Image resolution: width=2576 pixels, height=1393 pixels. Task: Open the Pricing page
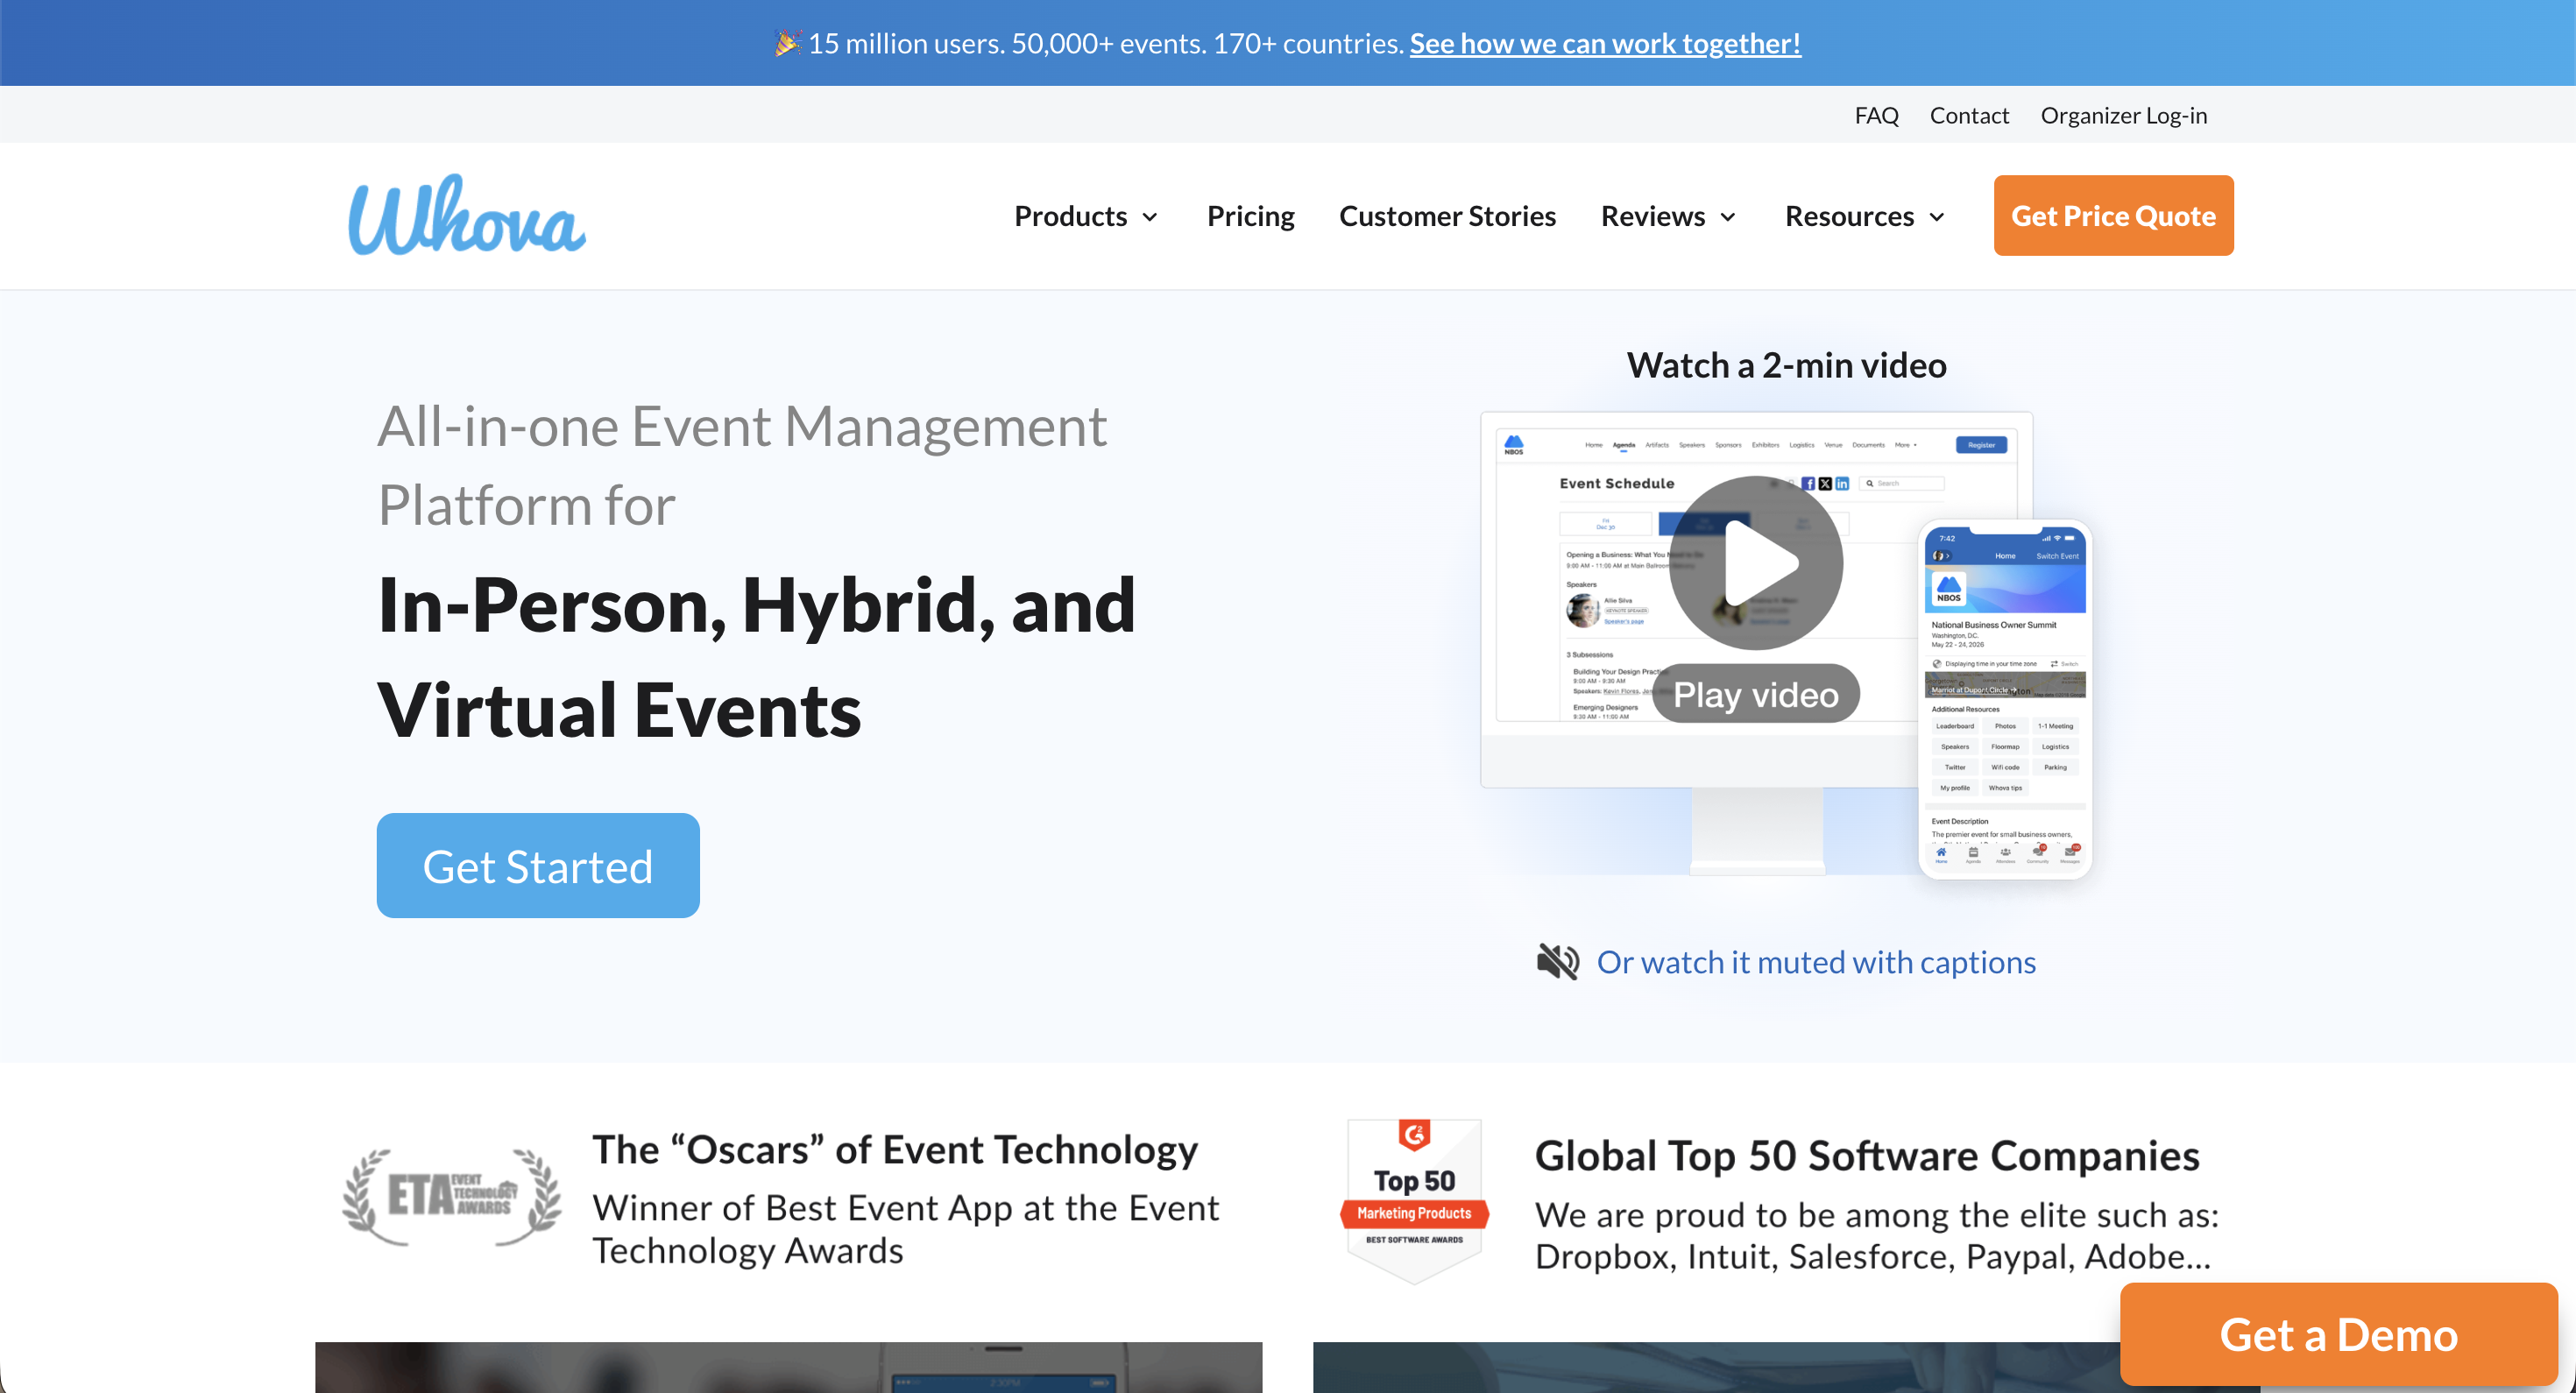[x=1250, y=216]
